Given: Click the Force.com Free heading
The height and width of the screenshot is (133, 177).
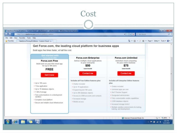Looking at the screenshot, I should (x=49, y=61).
